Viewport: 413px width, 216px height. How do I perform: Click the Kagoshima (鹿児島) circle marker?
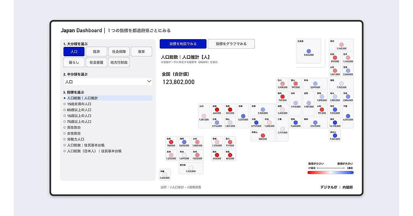pos(191,168)
